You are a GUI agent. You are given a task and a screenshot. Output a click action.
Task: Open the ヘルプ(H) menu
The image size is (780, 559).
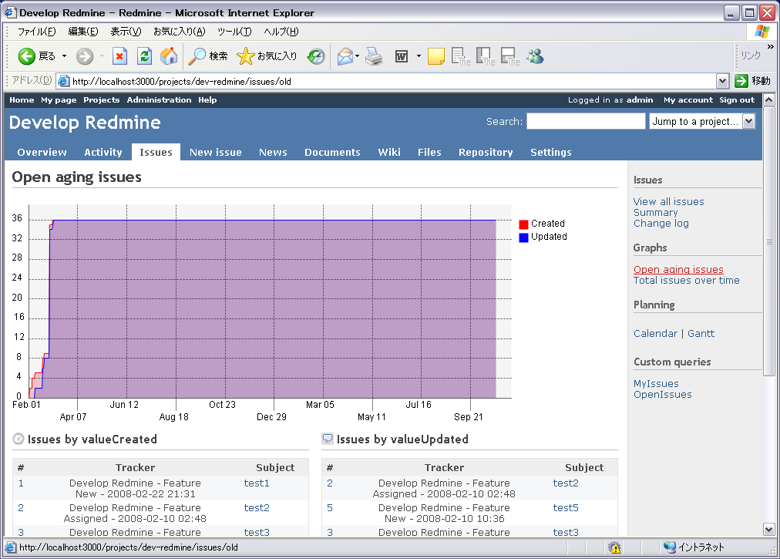pos(281,32)
